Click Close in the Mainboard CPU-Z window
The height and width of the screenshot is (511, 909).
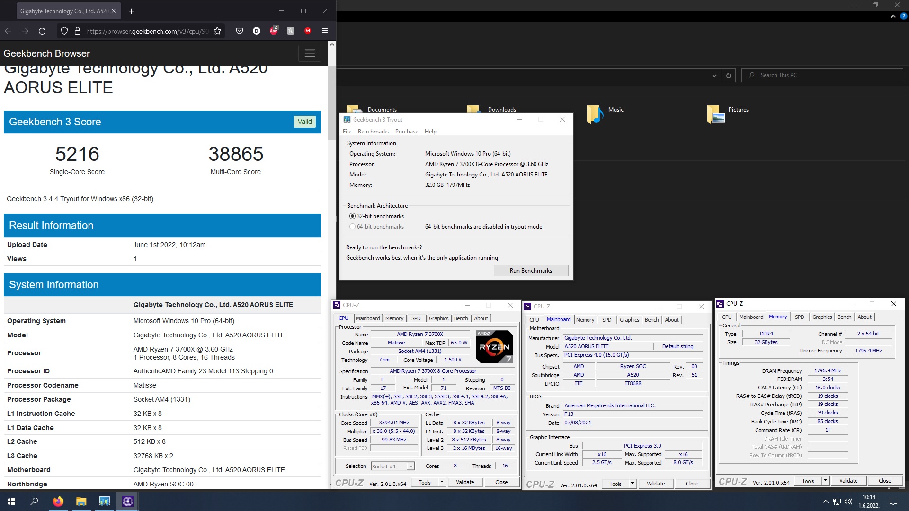(692, 484)
